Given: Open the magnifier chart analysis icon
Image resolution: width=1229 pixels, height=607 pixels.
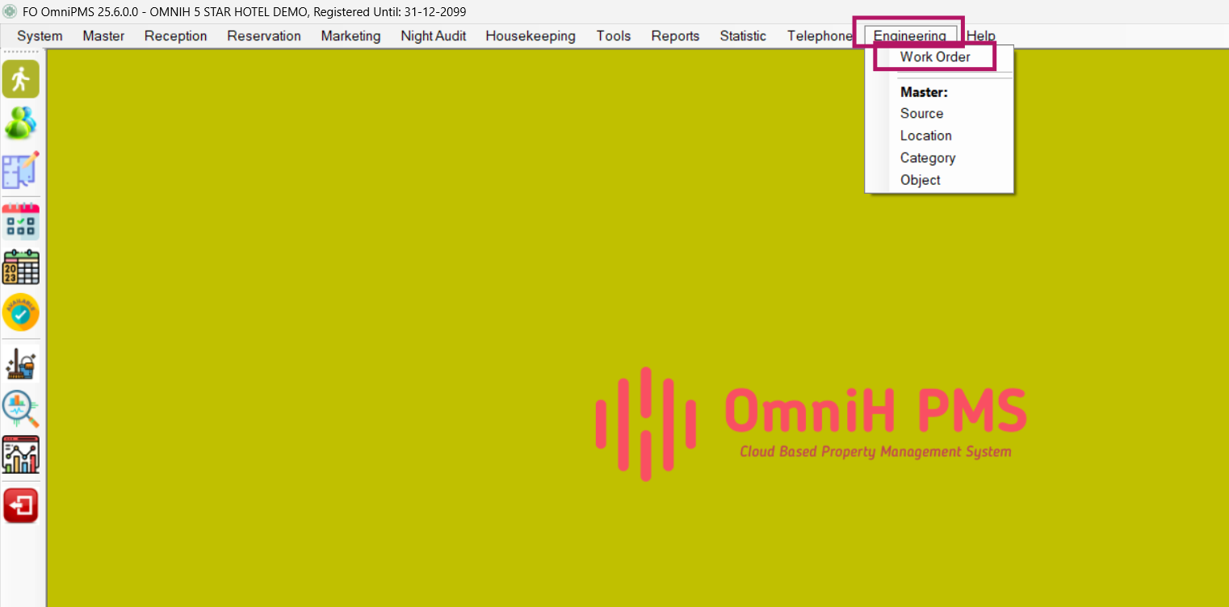Looking at the screenshot, I should pos(20,409).
